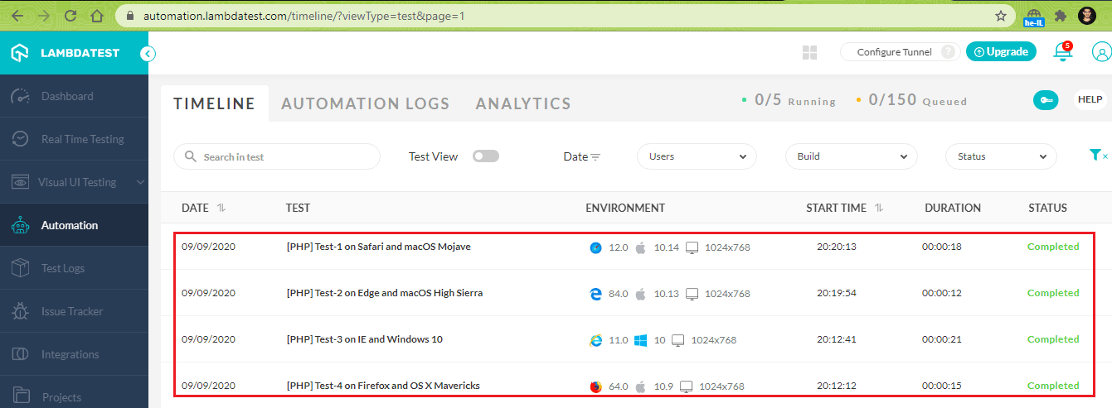Go back to the previous browser page
This screenshot has height=408, width=1112.
click(x=17, y=16)
